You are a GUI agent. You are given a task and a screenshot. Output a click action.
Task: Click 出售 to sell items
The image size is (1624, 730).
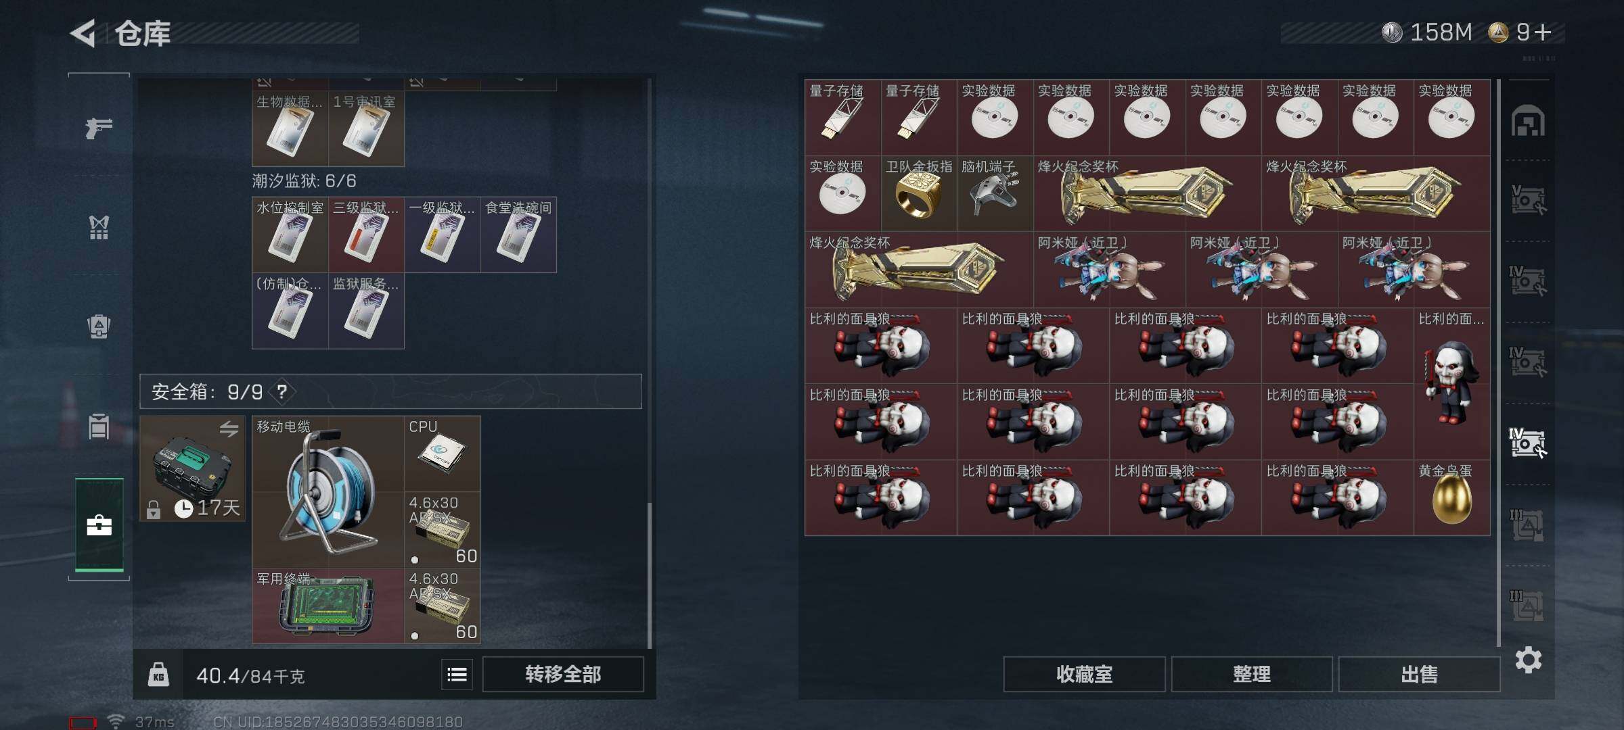pos(1419,674)
